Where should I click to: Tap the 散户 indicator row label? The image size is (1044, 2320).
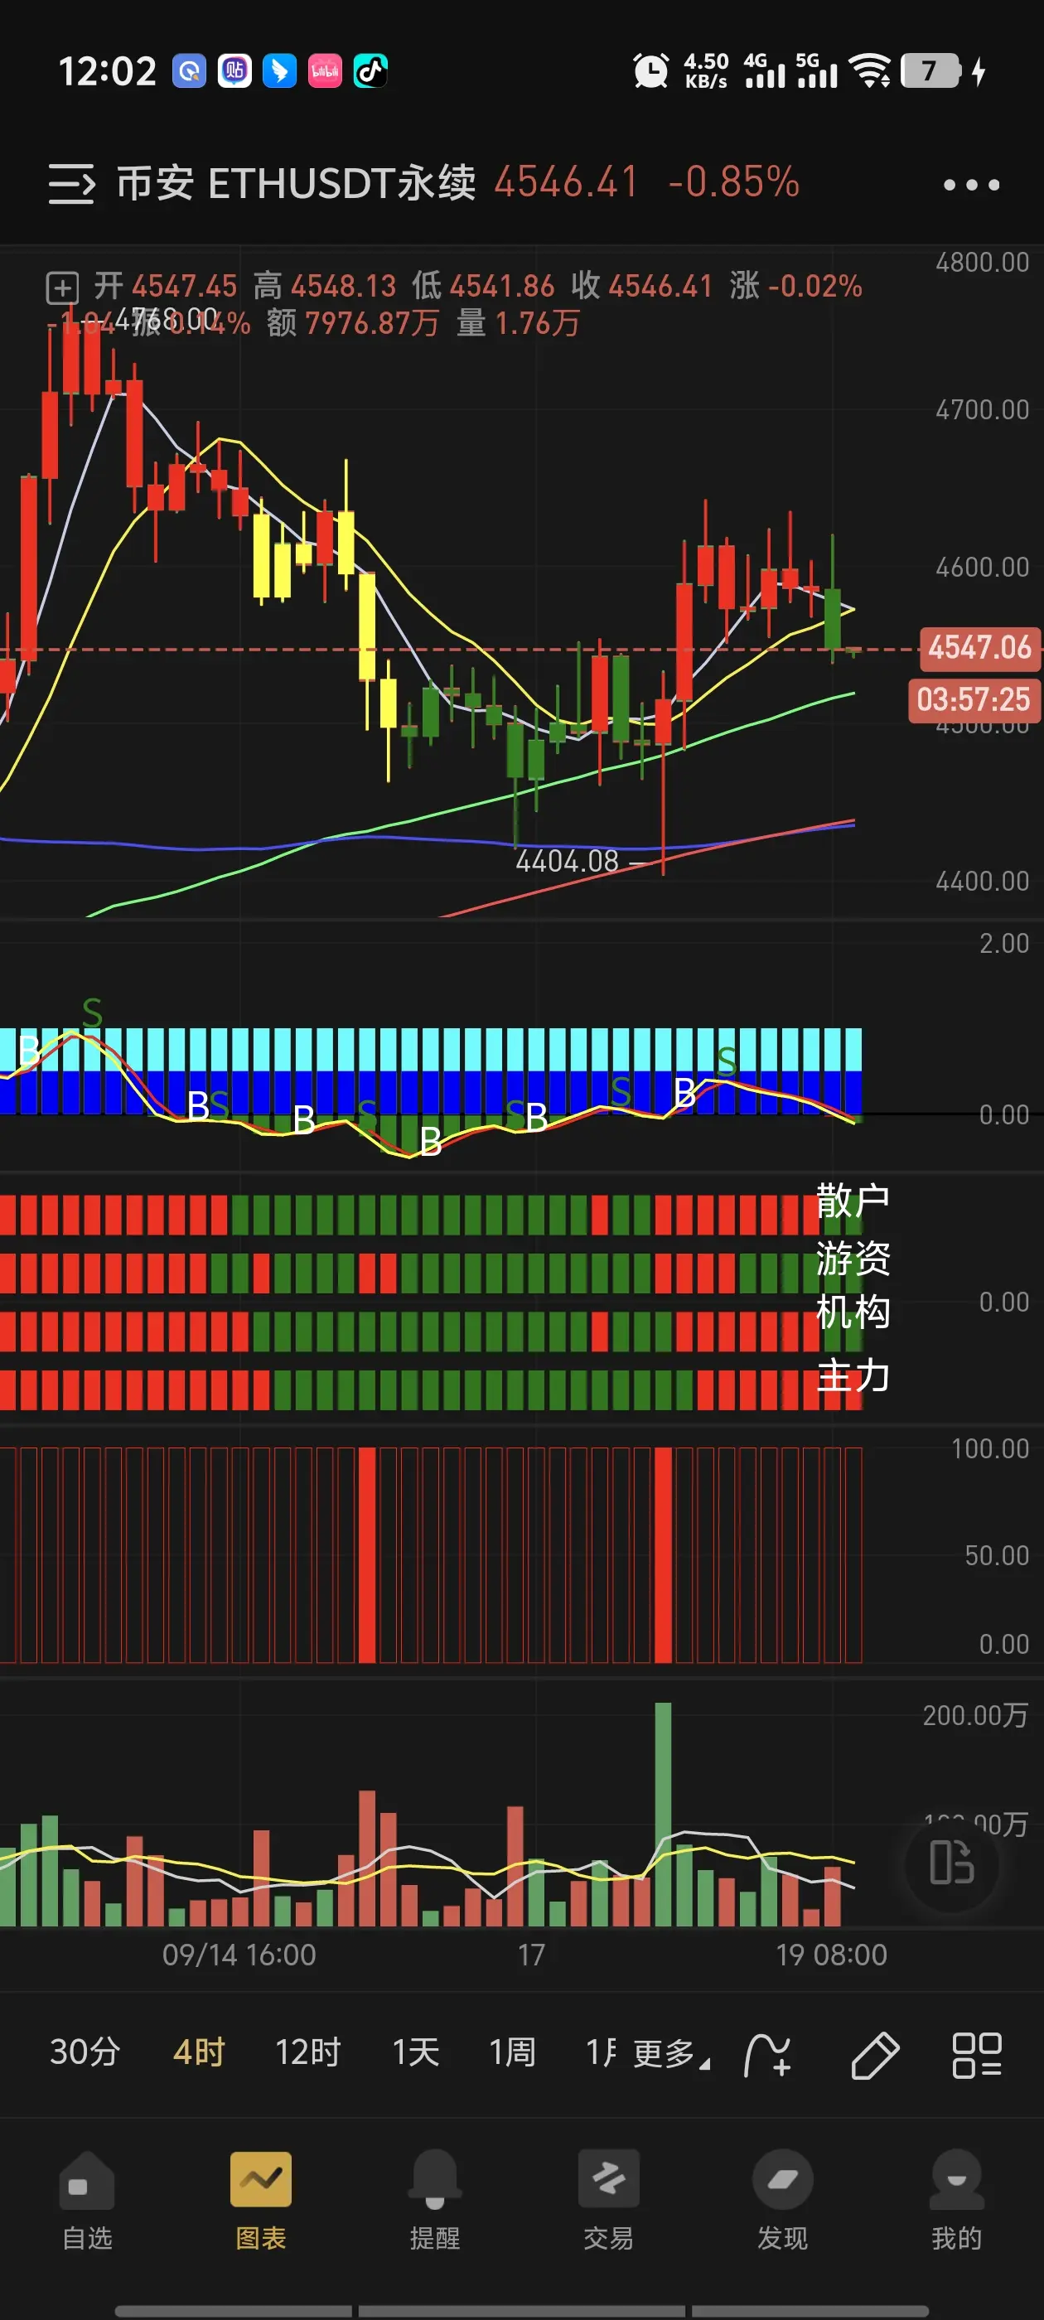(x=852, y=1201)
